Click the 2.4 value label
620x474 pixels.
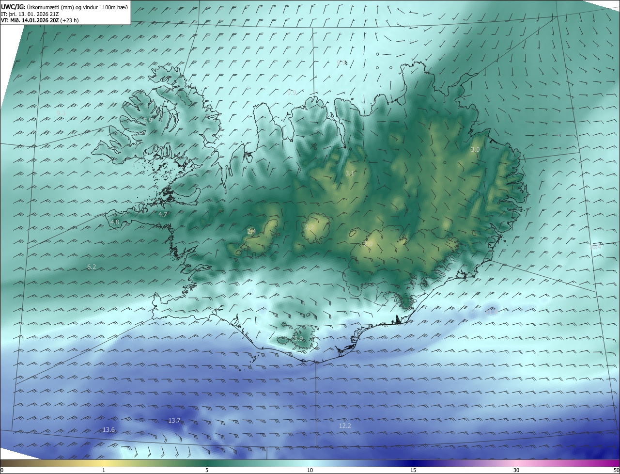click(x=251, y=231)
